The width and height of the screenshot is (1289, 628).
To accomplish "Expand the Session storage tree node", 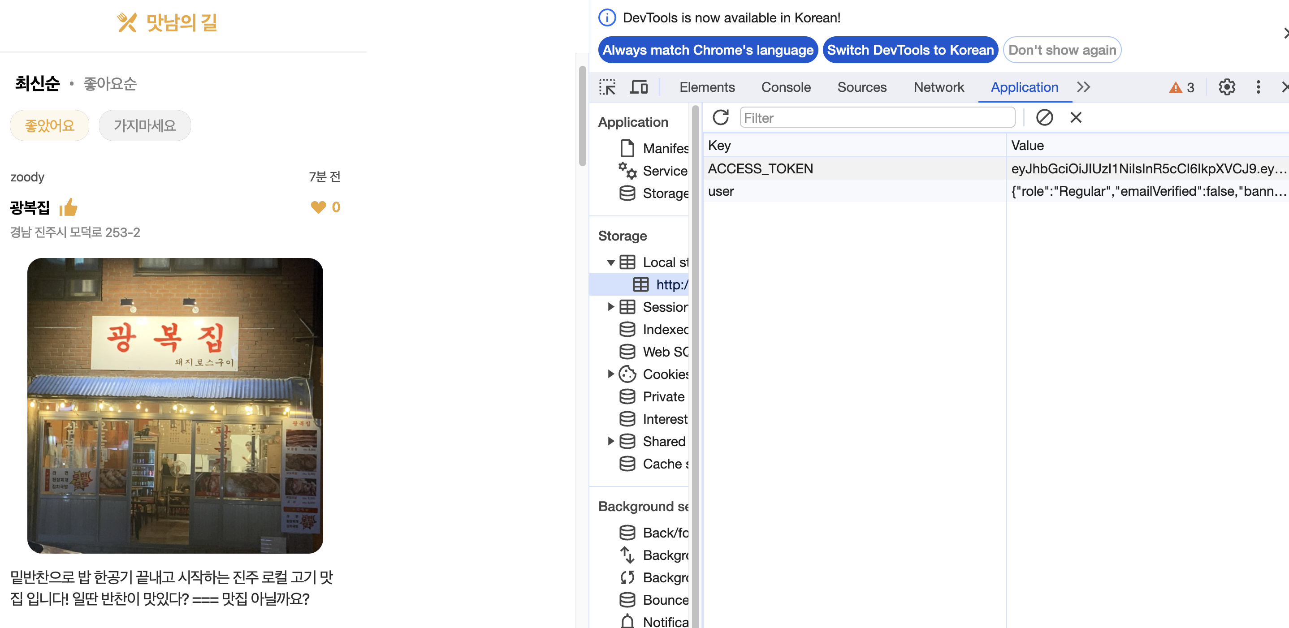I will tap(610, 307).
